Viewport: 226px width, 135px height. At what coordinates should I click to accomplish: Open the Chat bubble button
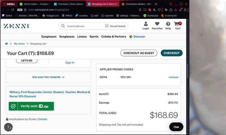[176, 127]
